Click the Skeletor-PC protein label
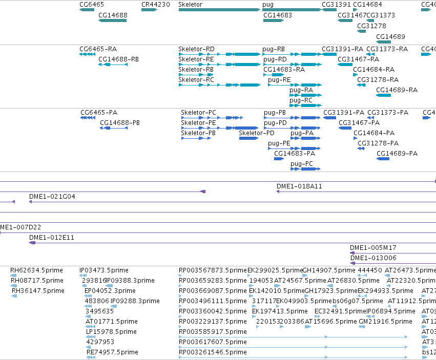This screenshot has height=360, width=436. click(199, 113)
